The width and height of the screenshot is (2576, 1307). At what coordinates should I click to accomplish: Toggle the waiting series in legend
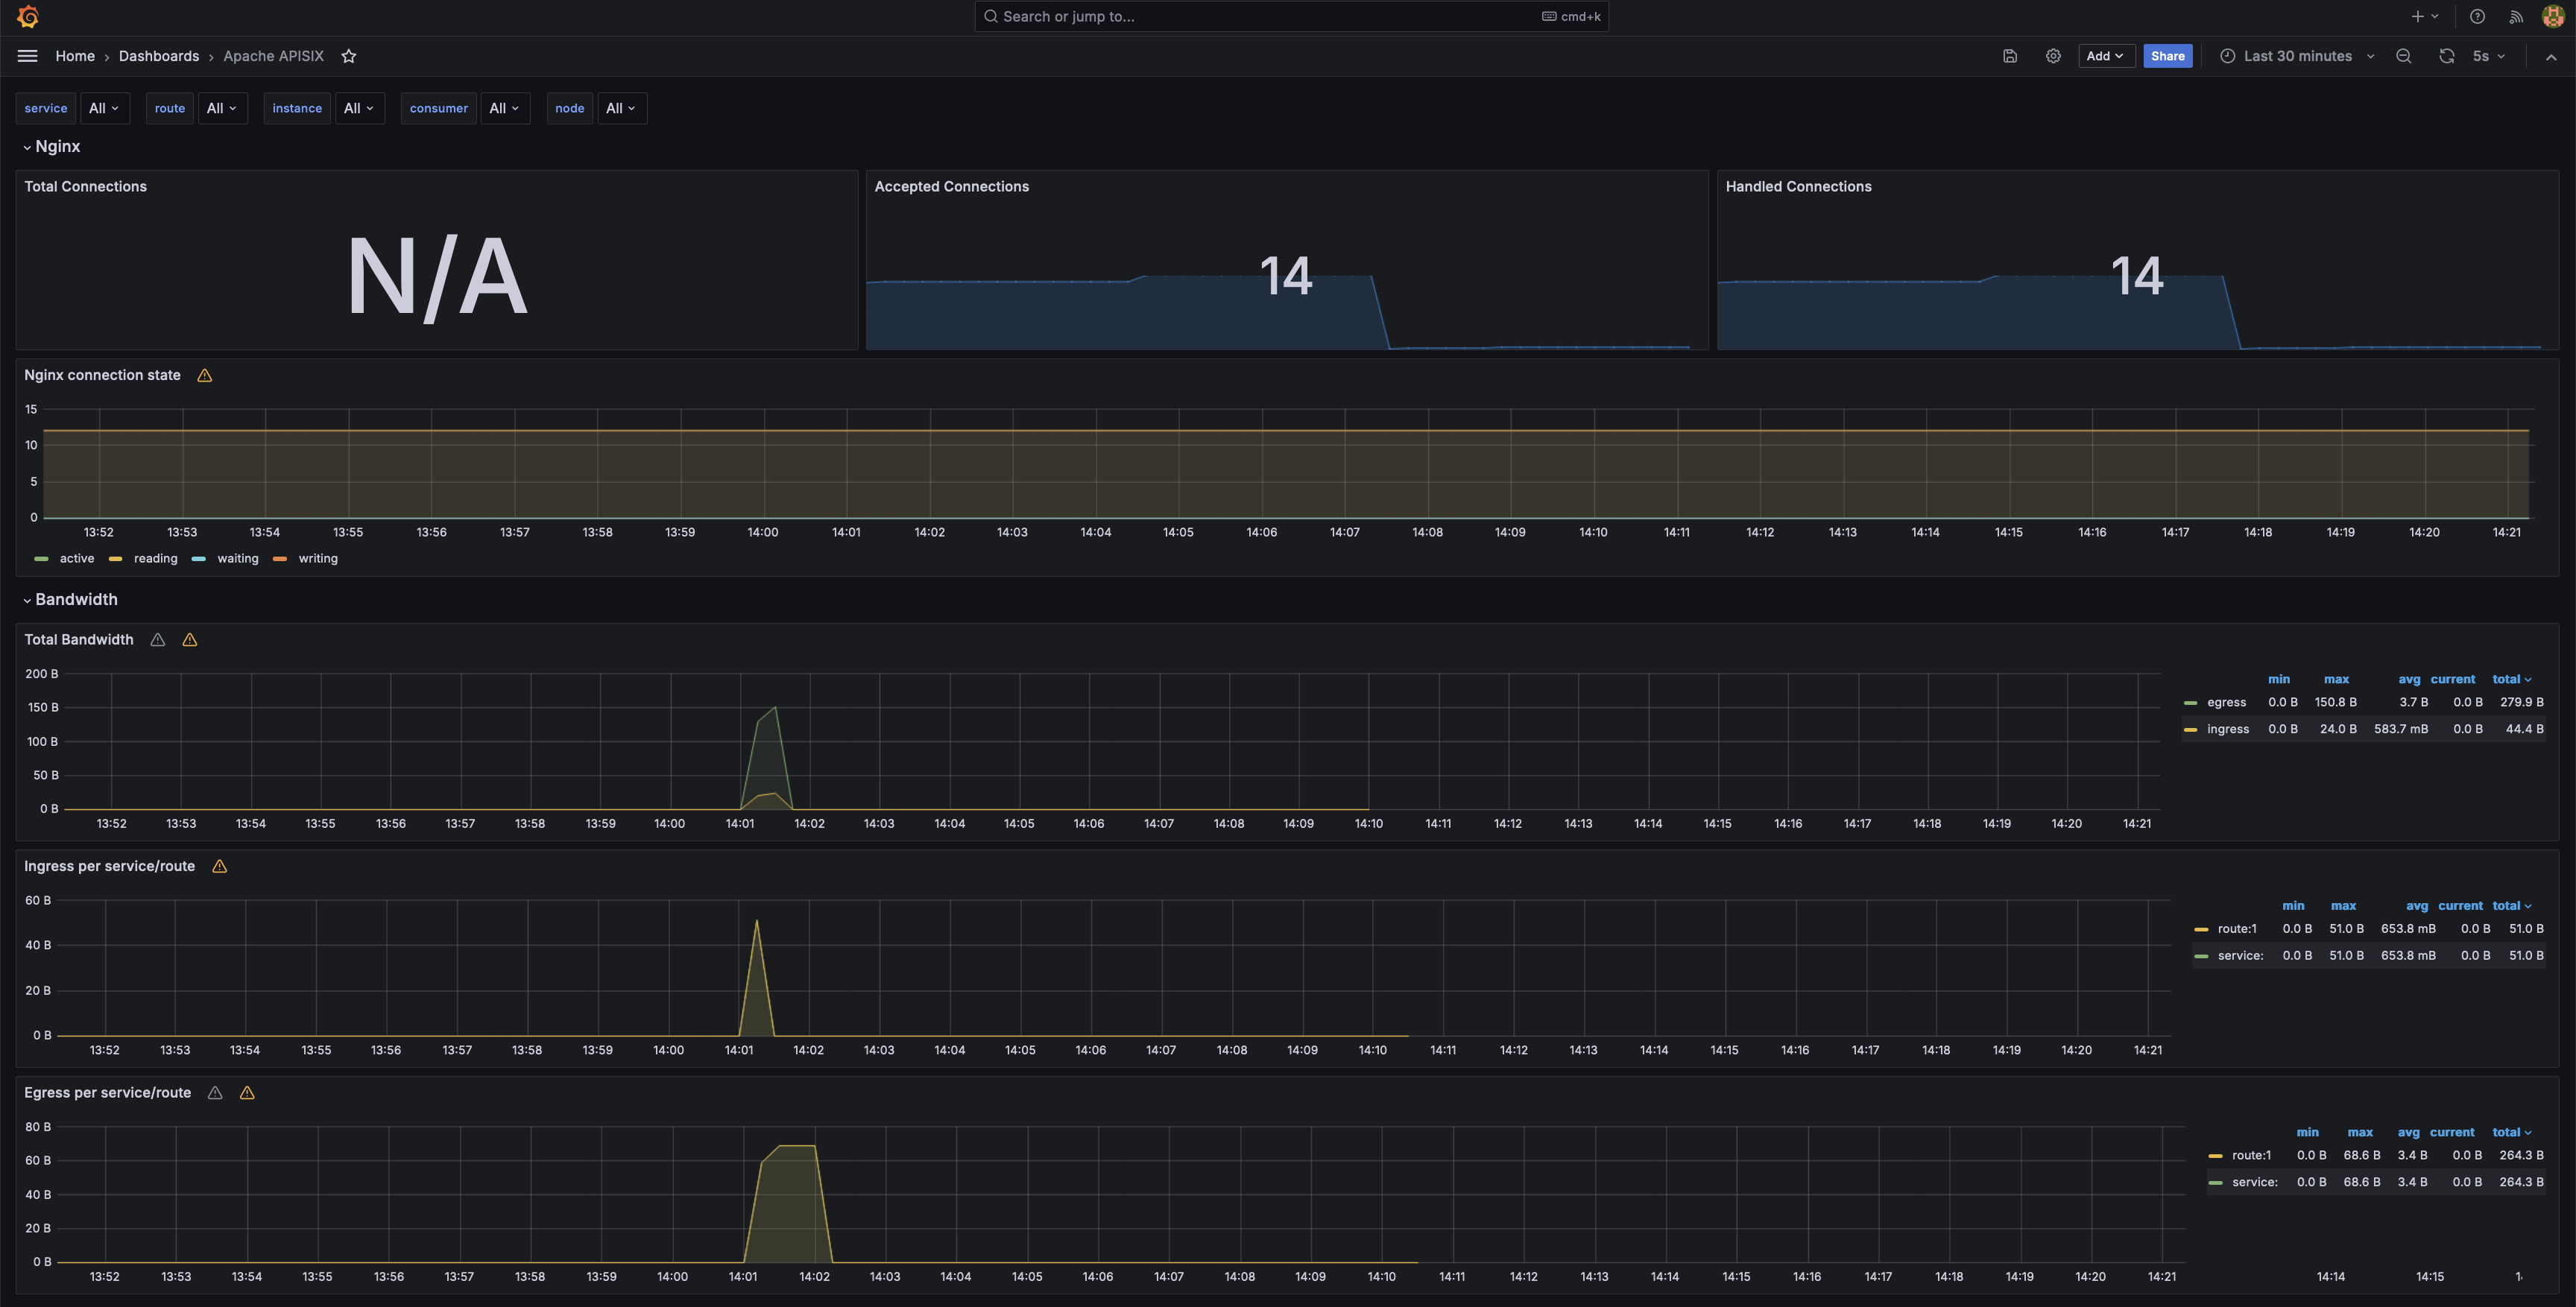click(237, 559)
